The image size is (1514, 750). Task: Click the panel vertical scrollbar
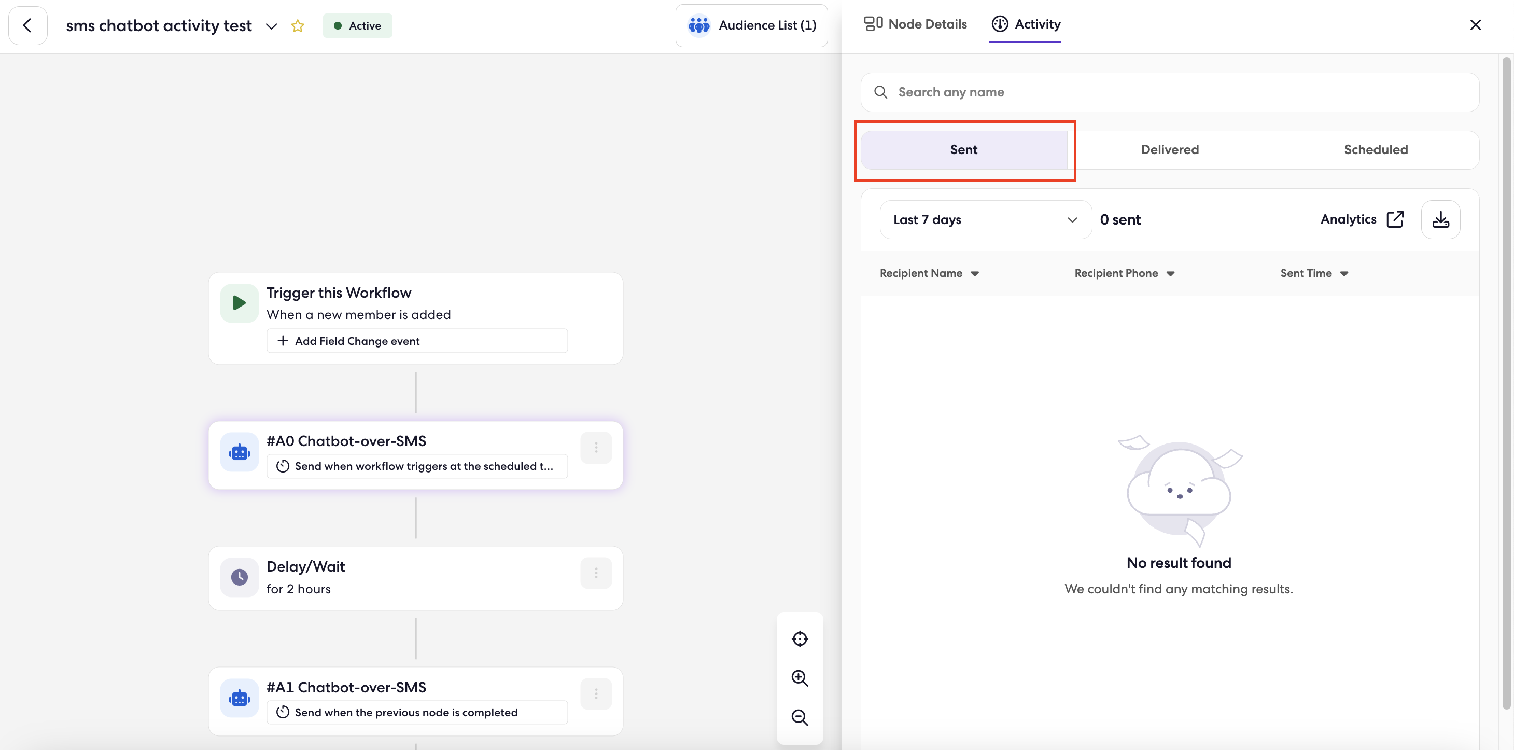click(x=1506, y=383)
